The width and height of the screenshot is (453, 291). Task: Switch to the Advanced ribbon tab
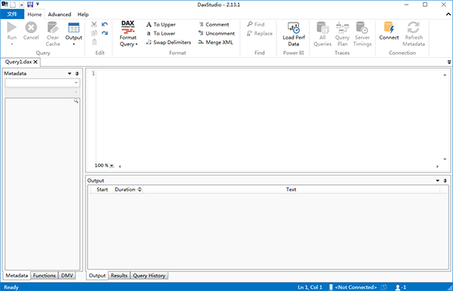(60, 14)
